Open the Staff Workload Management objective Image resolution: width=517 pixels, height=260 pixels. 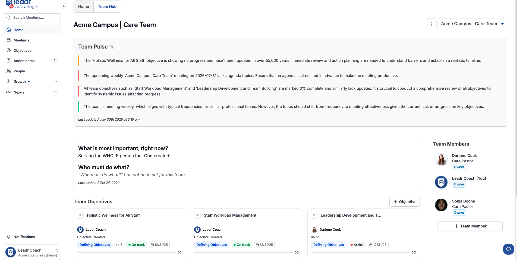click(230, 215)
